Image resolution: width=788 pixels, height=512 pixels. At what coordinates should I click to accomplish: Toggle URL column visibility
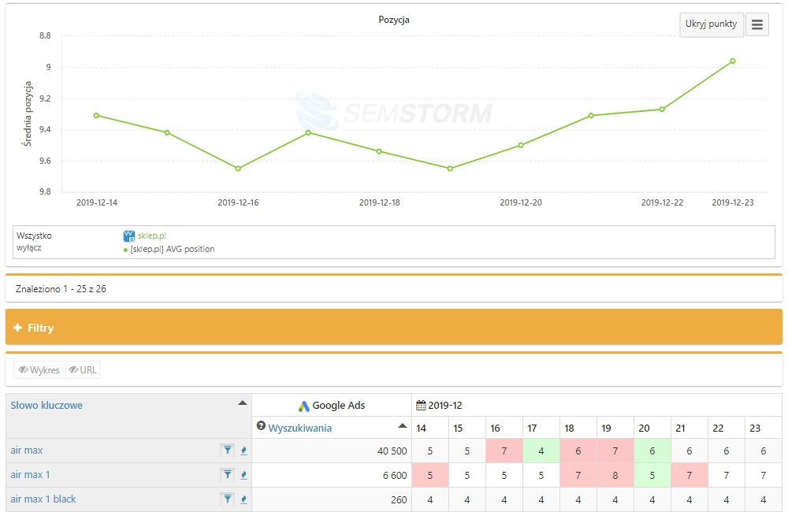tap(83, 370)
